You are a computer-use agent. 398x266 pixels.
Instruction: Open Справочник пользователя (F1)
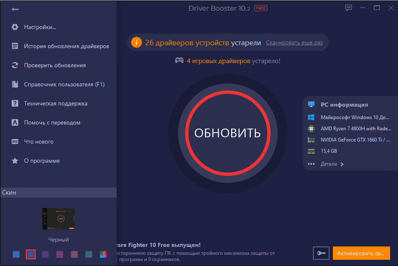click(x=64, y=84)
